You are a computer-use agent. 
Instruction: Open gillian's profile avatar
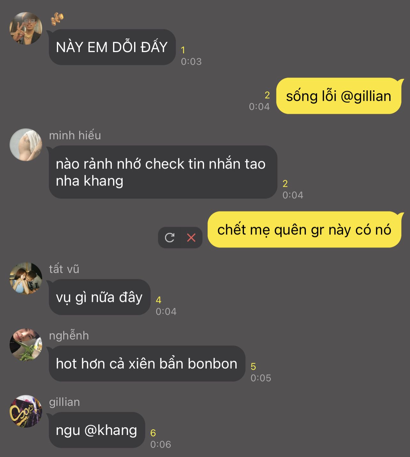[x=26, y=411]
